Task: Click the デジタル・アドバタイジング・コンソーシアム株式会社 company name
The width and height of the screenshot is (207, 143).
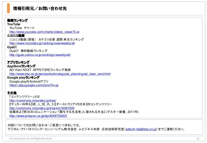Action: pos(42,129)
